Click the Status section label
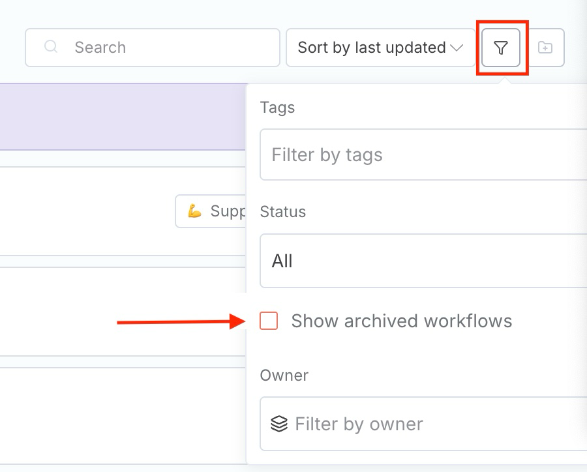Viewport: 587px width, 472px height. [282, 212]
